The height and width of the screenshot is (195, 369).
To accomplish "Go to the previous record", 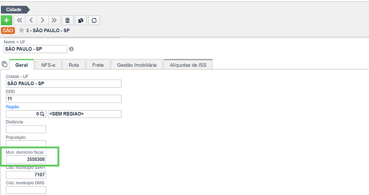I will 31,20.
